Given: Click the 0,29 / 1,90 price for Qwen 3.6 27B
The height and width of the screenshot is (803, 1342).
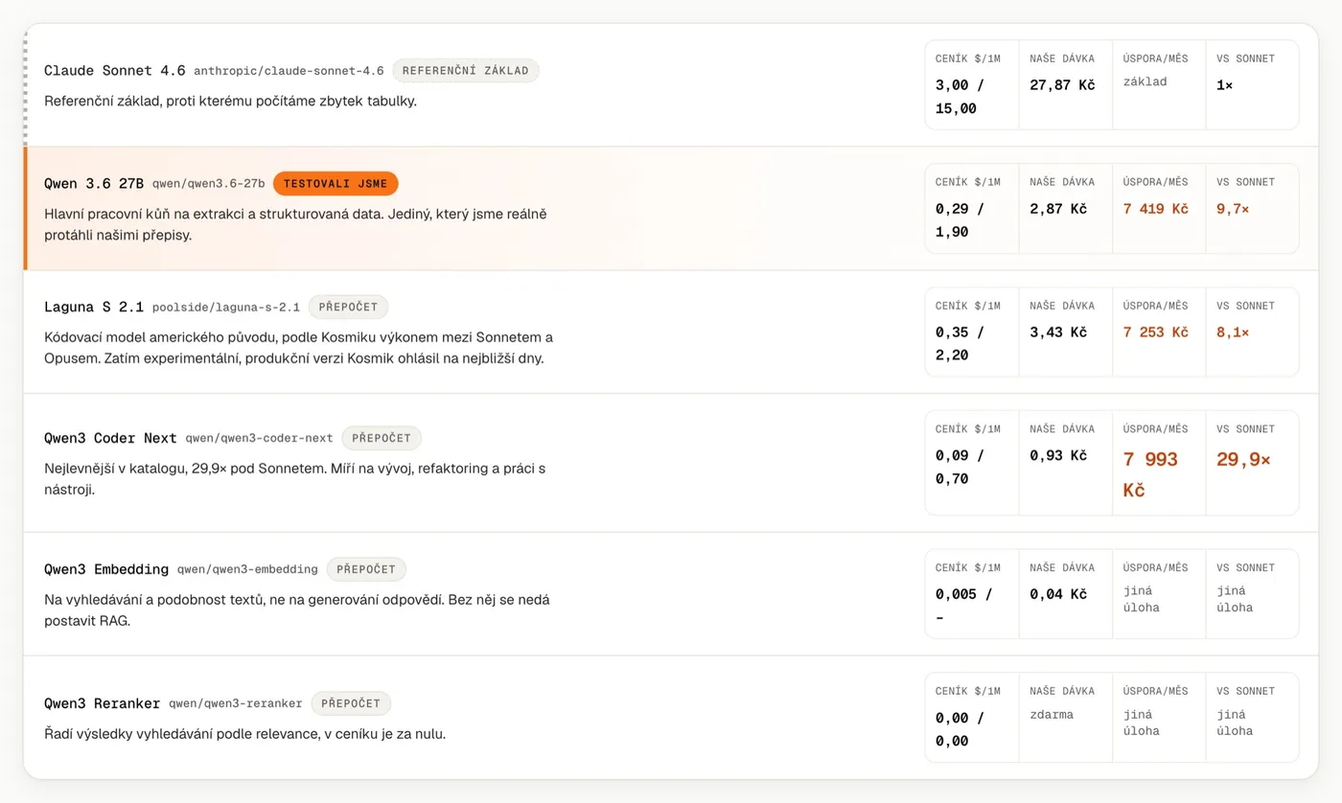Looking at the screenshot, I should [x=960, y=220].
